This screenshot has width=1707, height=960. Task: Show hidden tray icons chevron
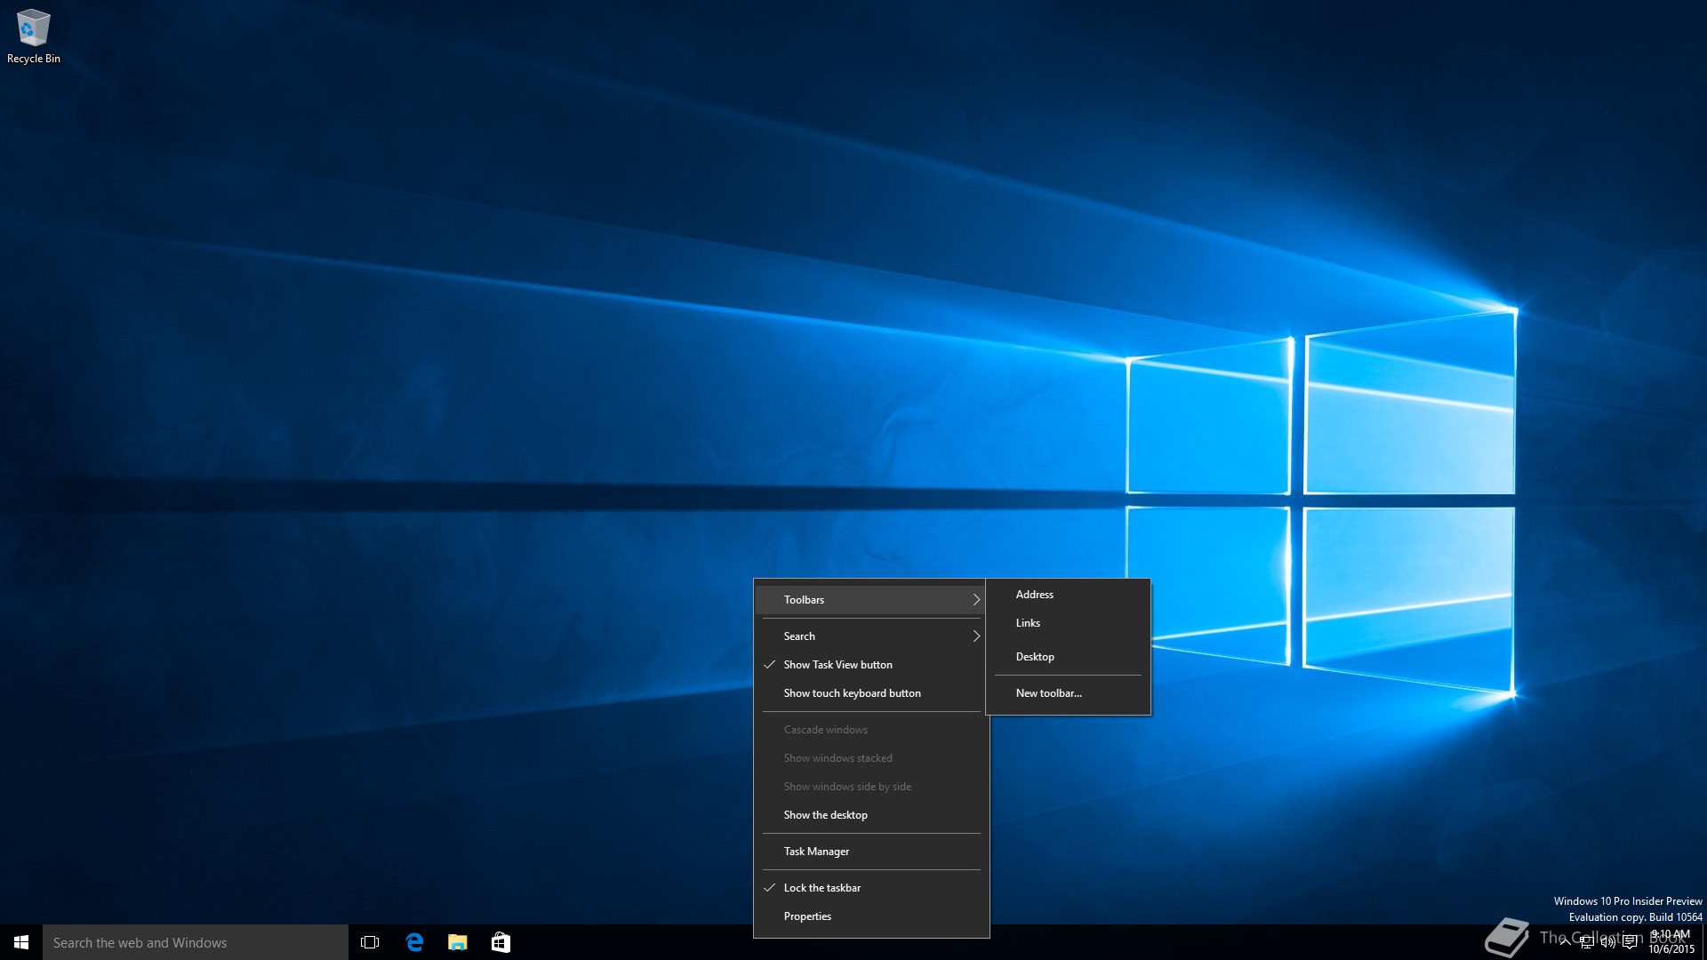(1565, 942)
